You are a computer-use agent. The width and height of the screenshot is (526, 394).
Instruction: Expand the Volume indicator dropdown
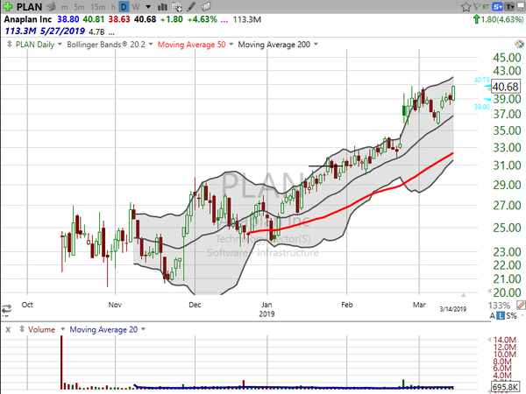click(62, 329)
